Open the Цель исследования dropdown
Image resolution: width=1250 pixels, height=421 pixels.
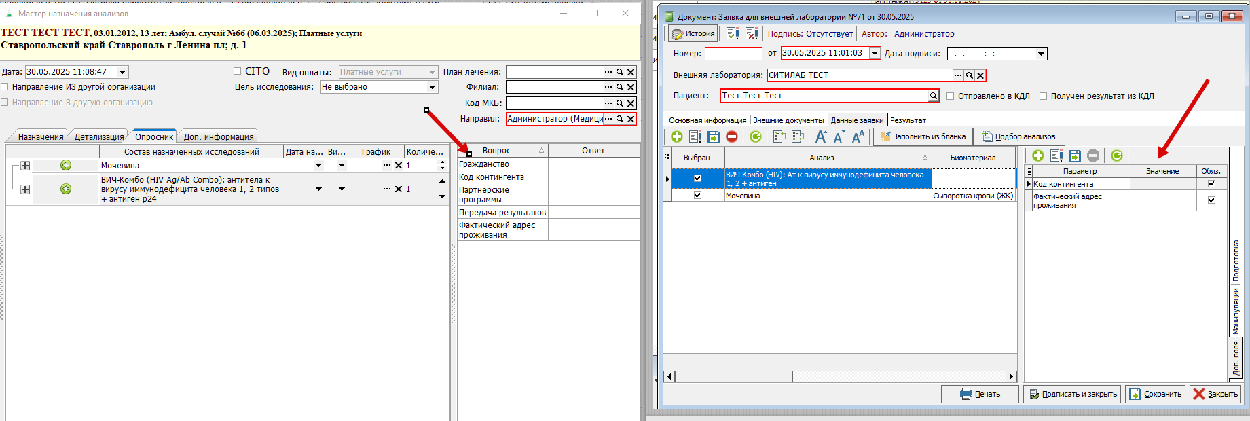coord(432,87)
